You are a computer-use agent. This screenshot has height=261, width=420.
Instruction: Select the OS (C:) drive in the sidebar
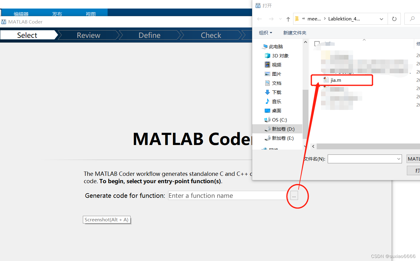[276, 120]
